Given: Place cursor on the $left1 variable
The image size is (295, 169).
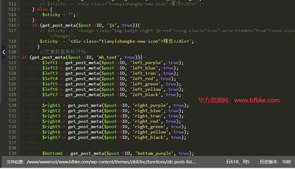Looking at the screenshot, I should click(50, 63).
